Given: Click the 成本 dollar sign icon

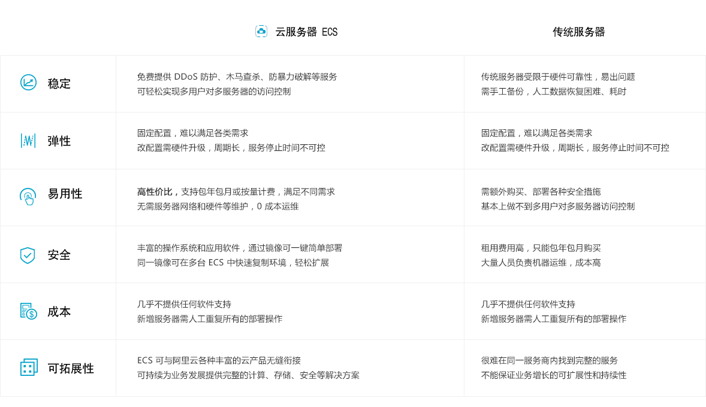Looking at the screenshot, I should coord(28,311).
